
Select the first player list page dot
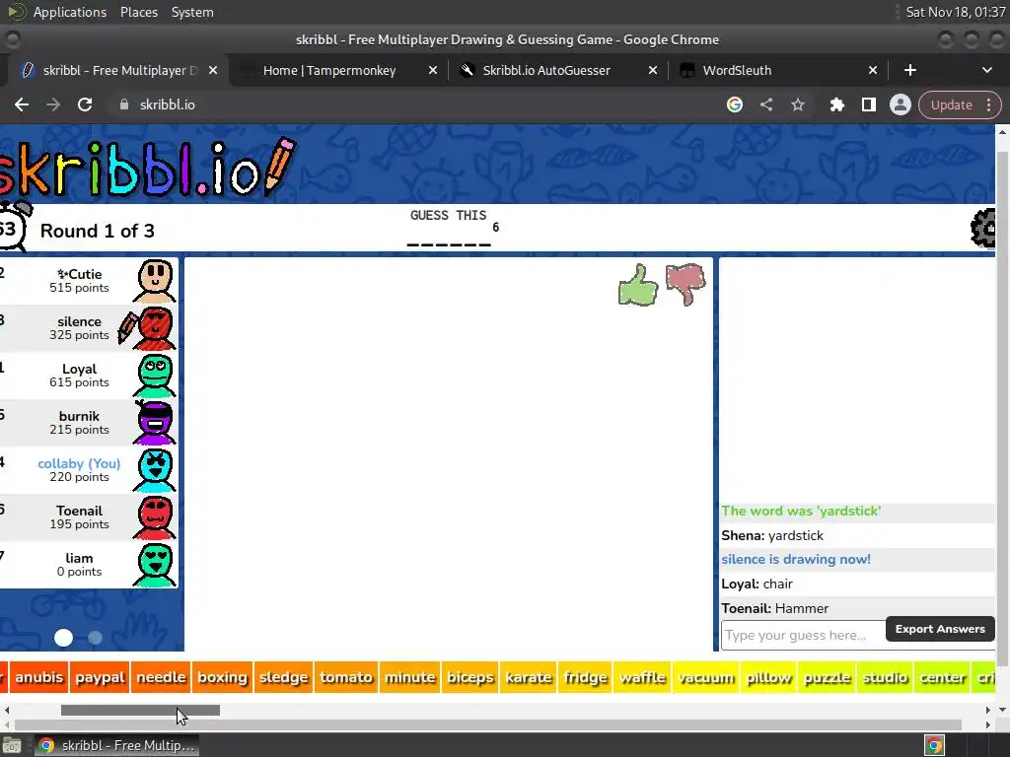(63, 638)
